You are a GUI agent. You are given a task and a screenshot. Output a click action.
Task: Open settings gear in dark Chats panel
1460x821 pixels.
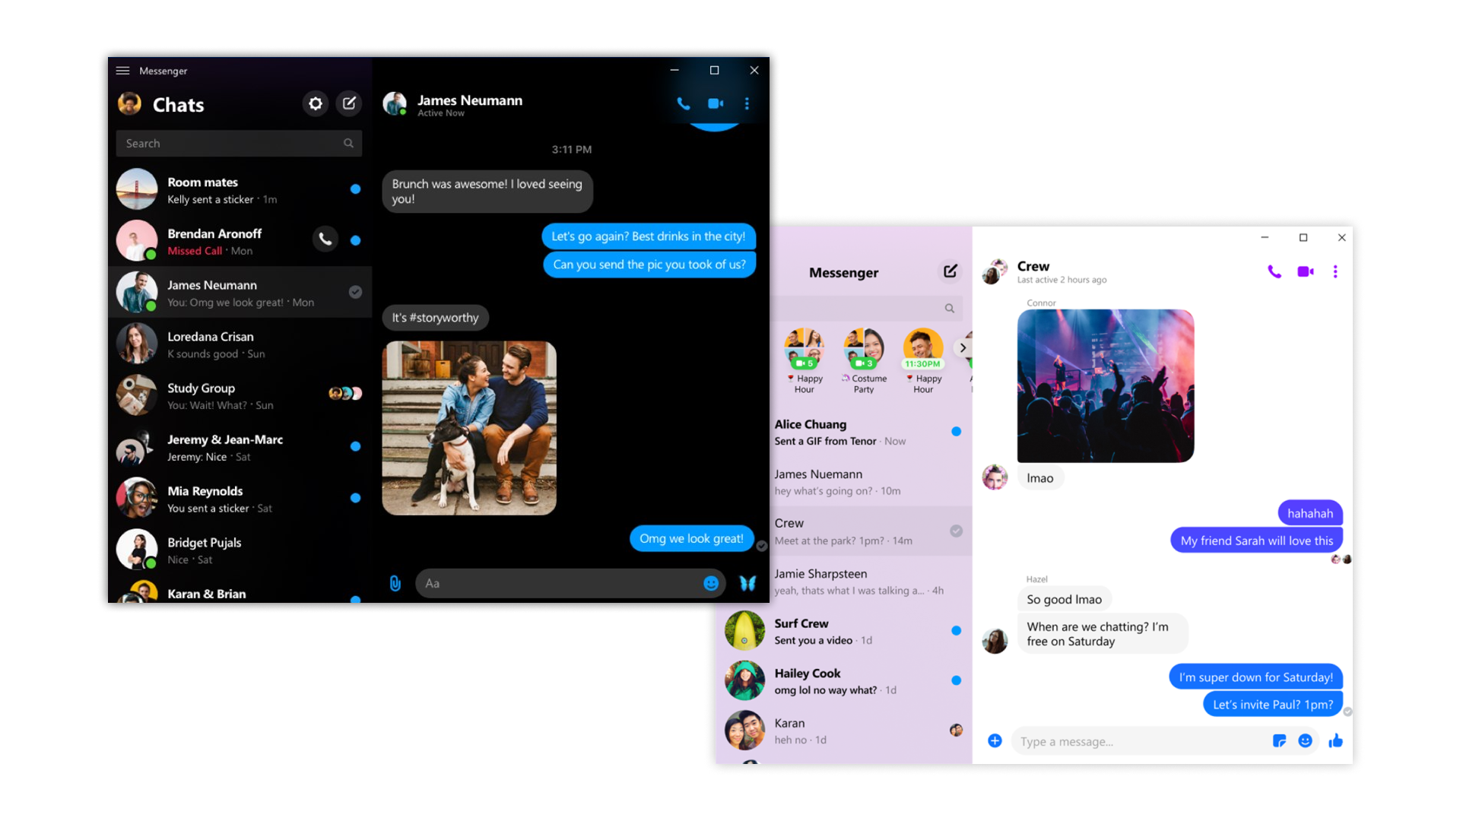(x=316, y=103)
